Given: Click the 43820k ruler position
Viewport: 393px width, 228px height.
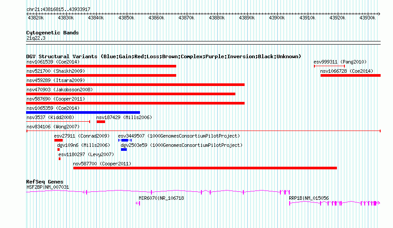Looking at the screenshot, I should pos(36,18).
